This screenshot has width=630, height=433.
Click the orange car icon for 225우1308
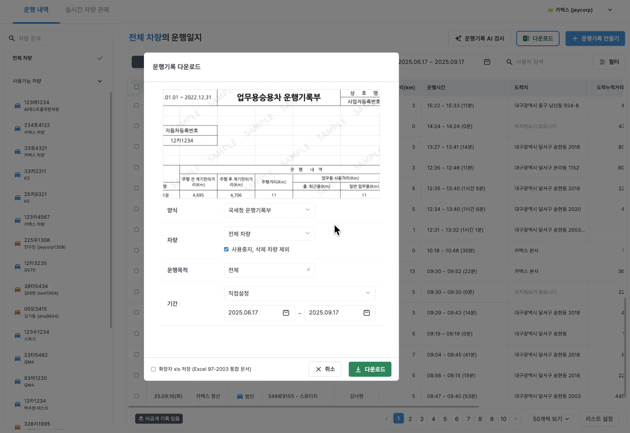point(18,243)
